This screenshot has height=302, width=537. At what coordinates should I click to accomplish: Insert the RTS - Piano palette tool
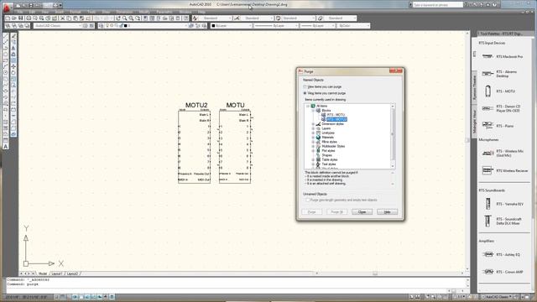point(498,126)
